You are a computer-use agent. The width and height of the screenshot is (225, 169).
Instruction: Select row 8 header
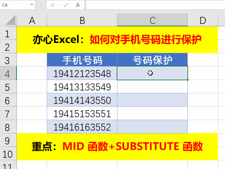(x=8, y=127)
